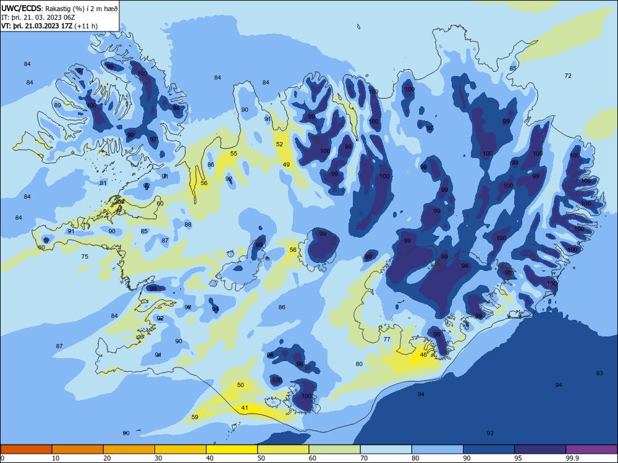Click the legend tick label 99.9
This screenshot has height=463, width=618.
tap(572, 458)
